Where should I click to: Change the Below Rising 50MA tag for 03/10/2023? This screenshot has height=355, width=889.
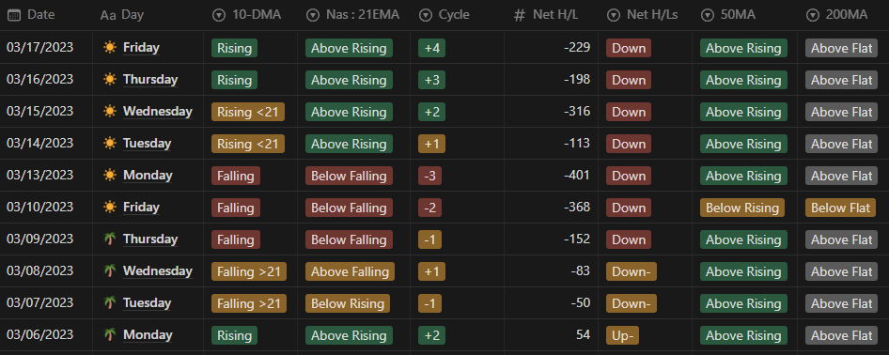coord(742,208)
